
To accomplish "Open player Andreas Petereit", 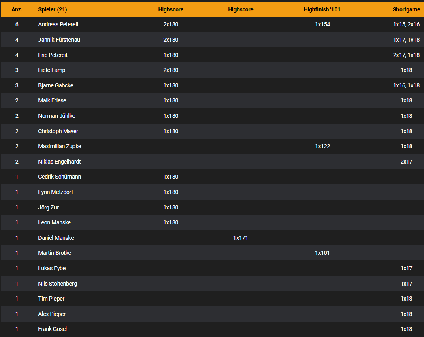I will [58, 24].
